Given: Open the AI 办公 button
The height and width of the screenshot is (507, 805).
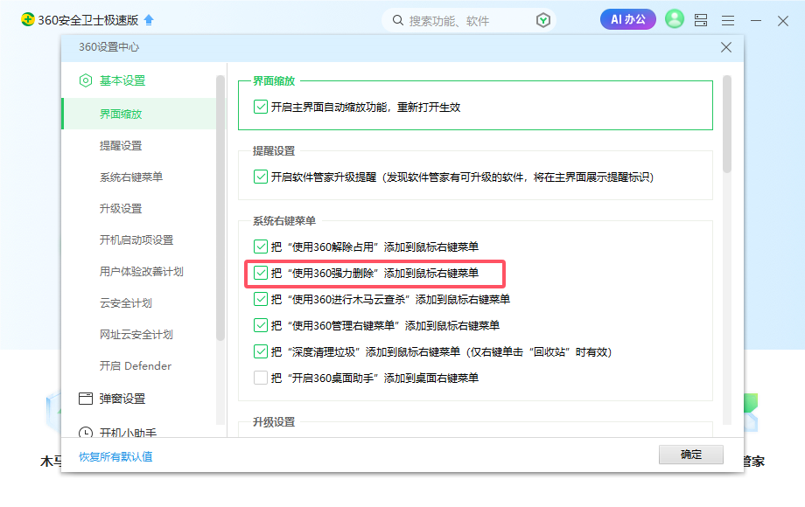Looking at the screenshot, I should pyautogui.click(x=628, y=19).
